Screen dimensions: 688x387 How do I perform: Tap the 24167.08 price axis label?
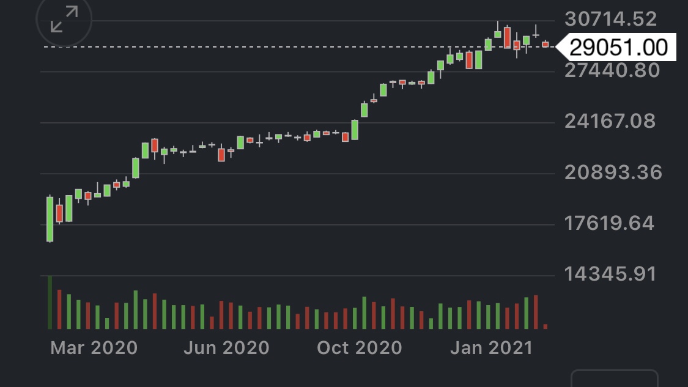(x=610, y=121)
